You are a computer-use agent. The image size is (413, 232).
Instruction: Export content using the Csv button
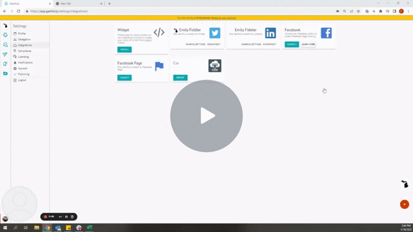(180, 77)
